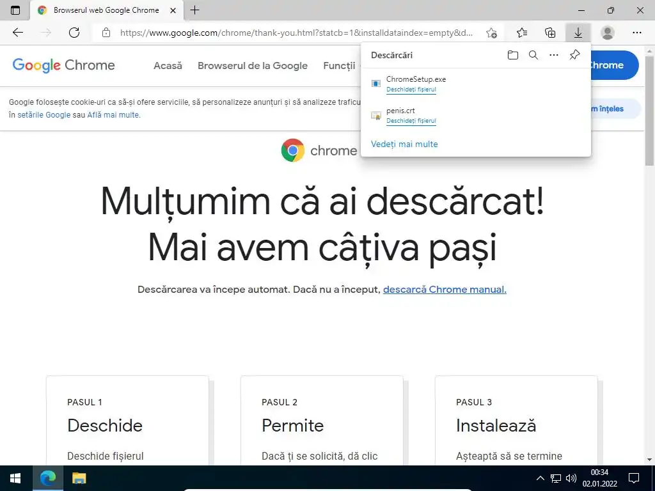
Task: Click the PASUL 1 Deschide card
Action: [x=127, y=421]
